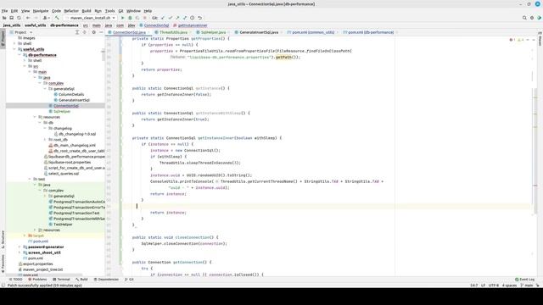Viewport: 543px width, 305px height.
Task: Click the 4 spaces indent status entry
Action: (509, 286)
